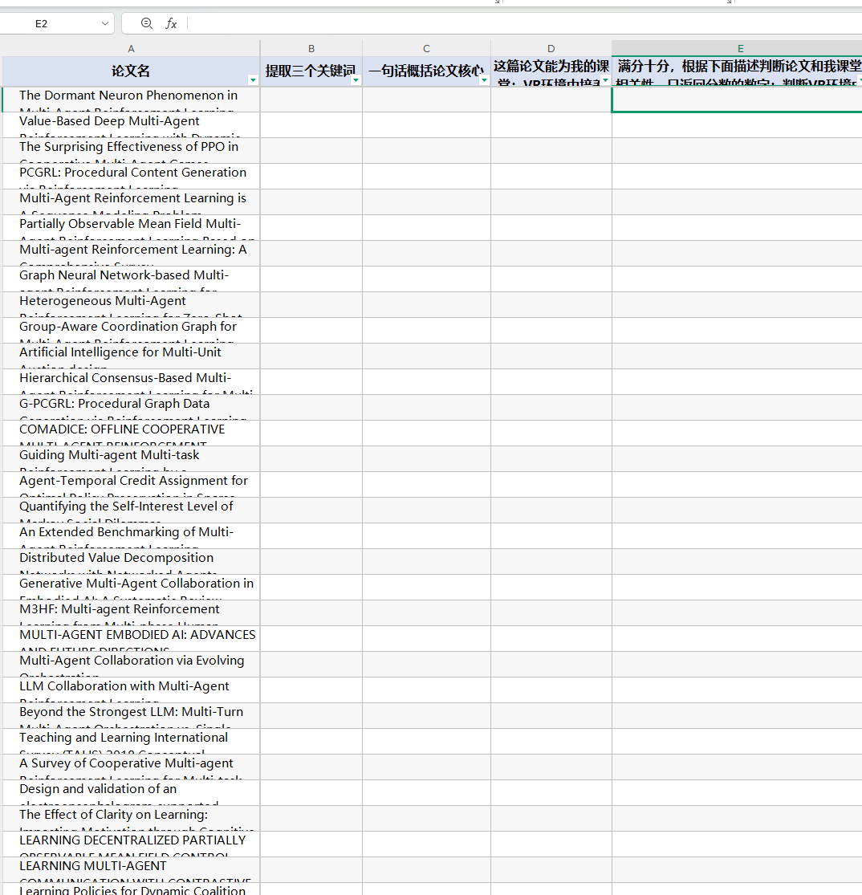Image resolution: width=862 pixels, height=895 pixels.
Task: Select the cell 'A Survey of Cooperative Multi-agent'
Action: tap(131, 767)
